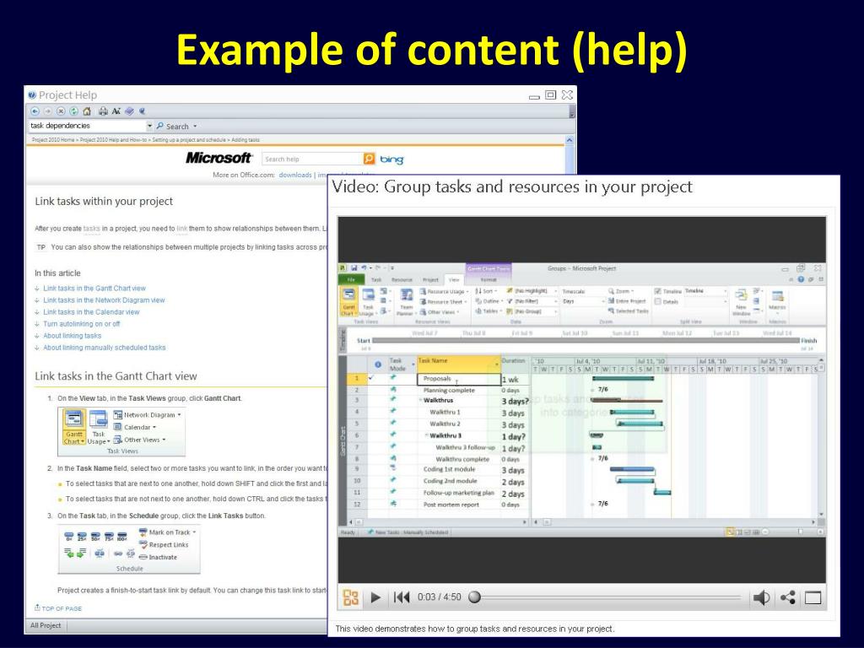Switch video to full screen

813,597
